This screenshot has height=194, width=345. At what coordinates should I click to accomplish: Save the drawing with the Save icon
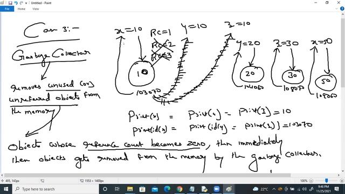(x=10, y=3)
